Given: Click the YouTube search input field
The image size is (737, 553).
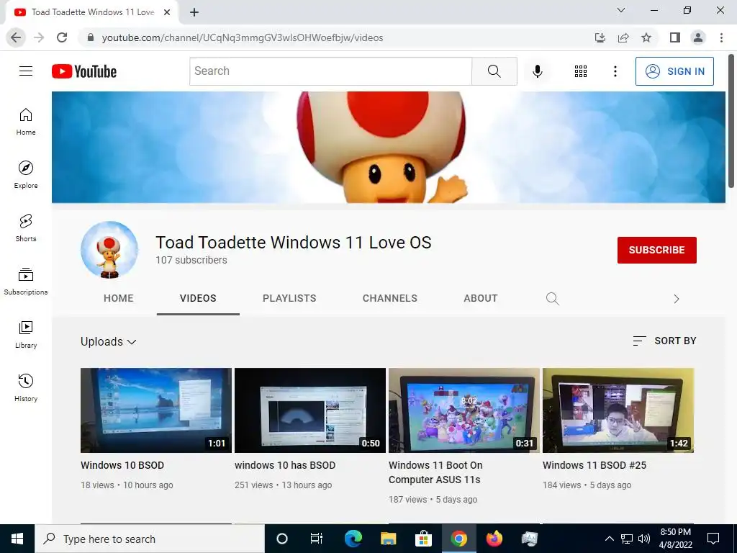Looking at the screenshot, I should pos(331,71).
